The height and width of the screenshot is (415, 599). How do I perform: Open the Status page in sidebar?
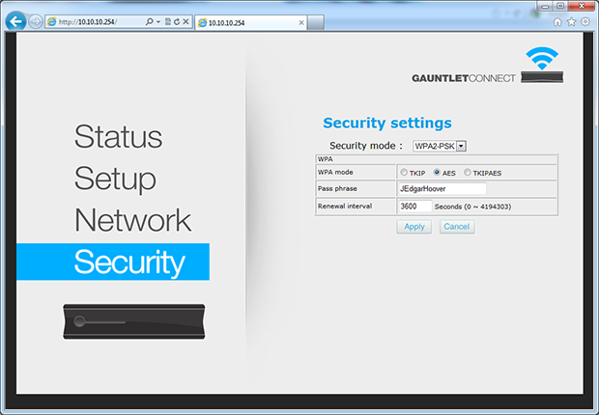(118, 136)
